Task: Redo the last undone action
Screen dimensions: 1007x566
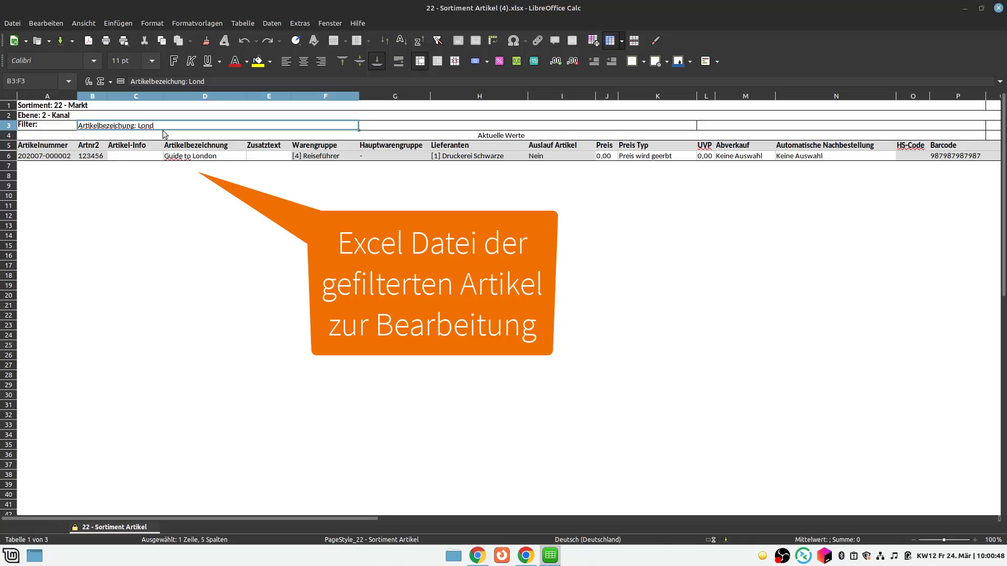Action: pos(267,41)
